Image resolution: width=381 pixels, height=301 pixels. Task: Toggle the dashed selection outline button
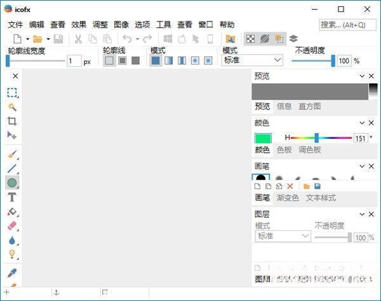point(279,39)
